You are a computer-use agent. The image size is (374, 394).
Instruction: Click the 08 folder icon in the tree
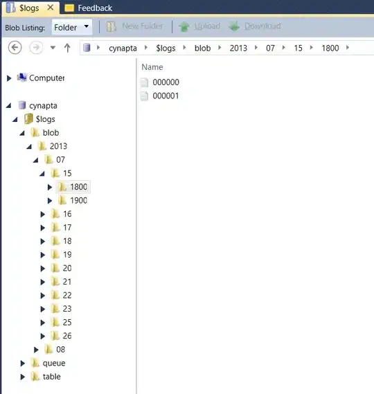coord(48,349)
